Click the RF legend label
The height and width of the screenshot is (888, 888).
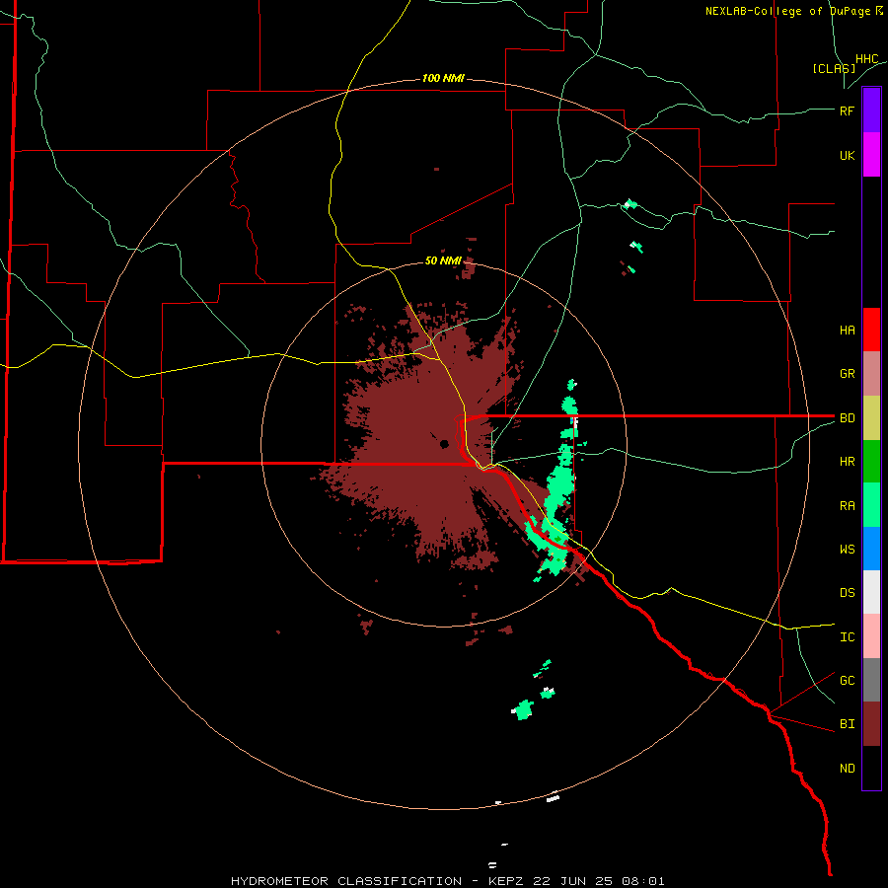pyautogui.click(x=847, y=111)
